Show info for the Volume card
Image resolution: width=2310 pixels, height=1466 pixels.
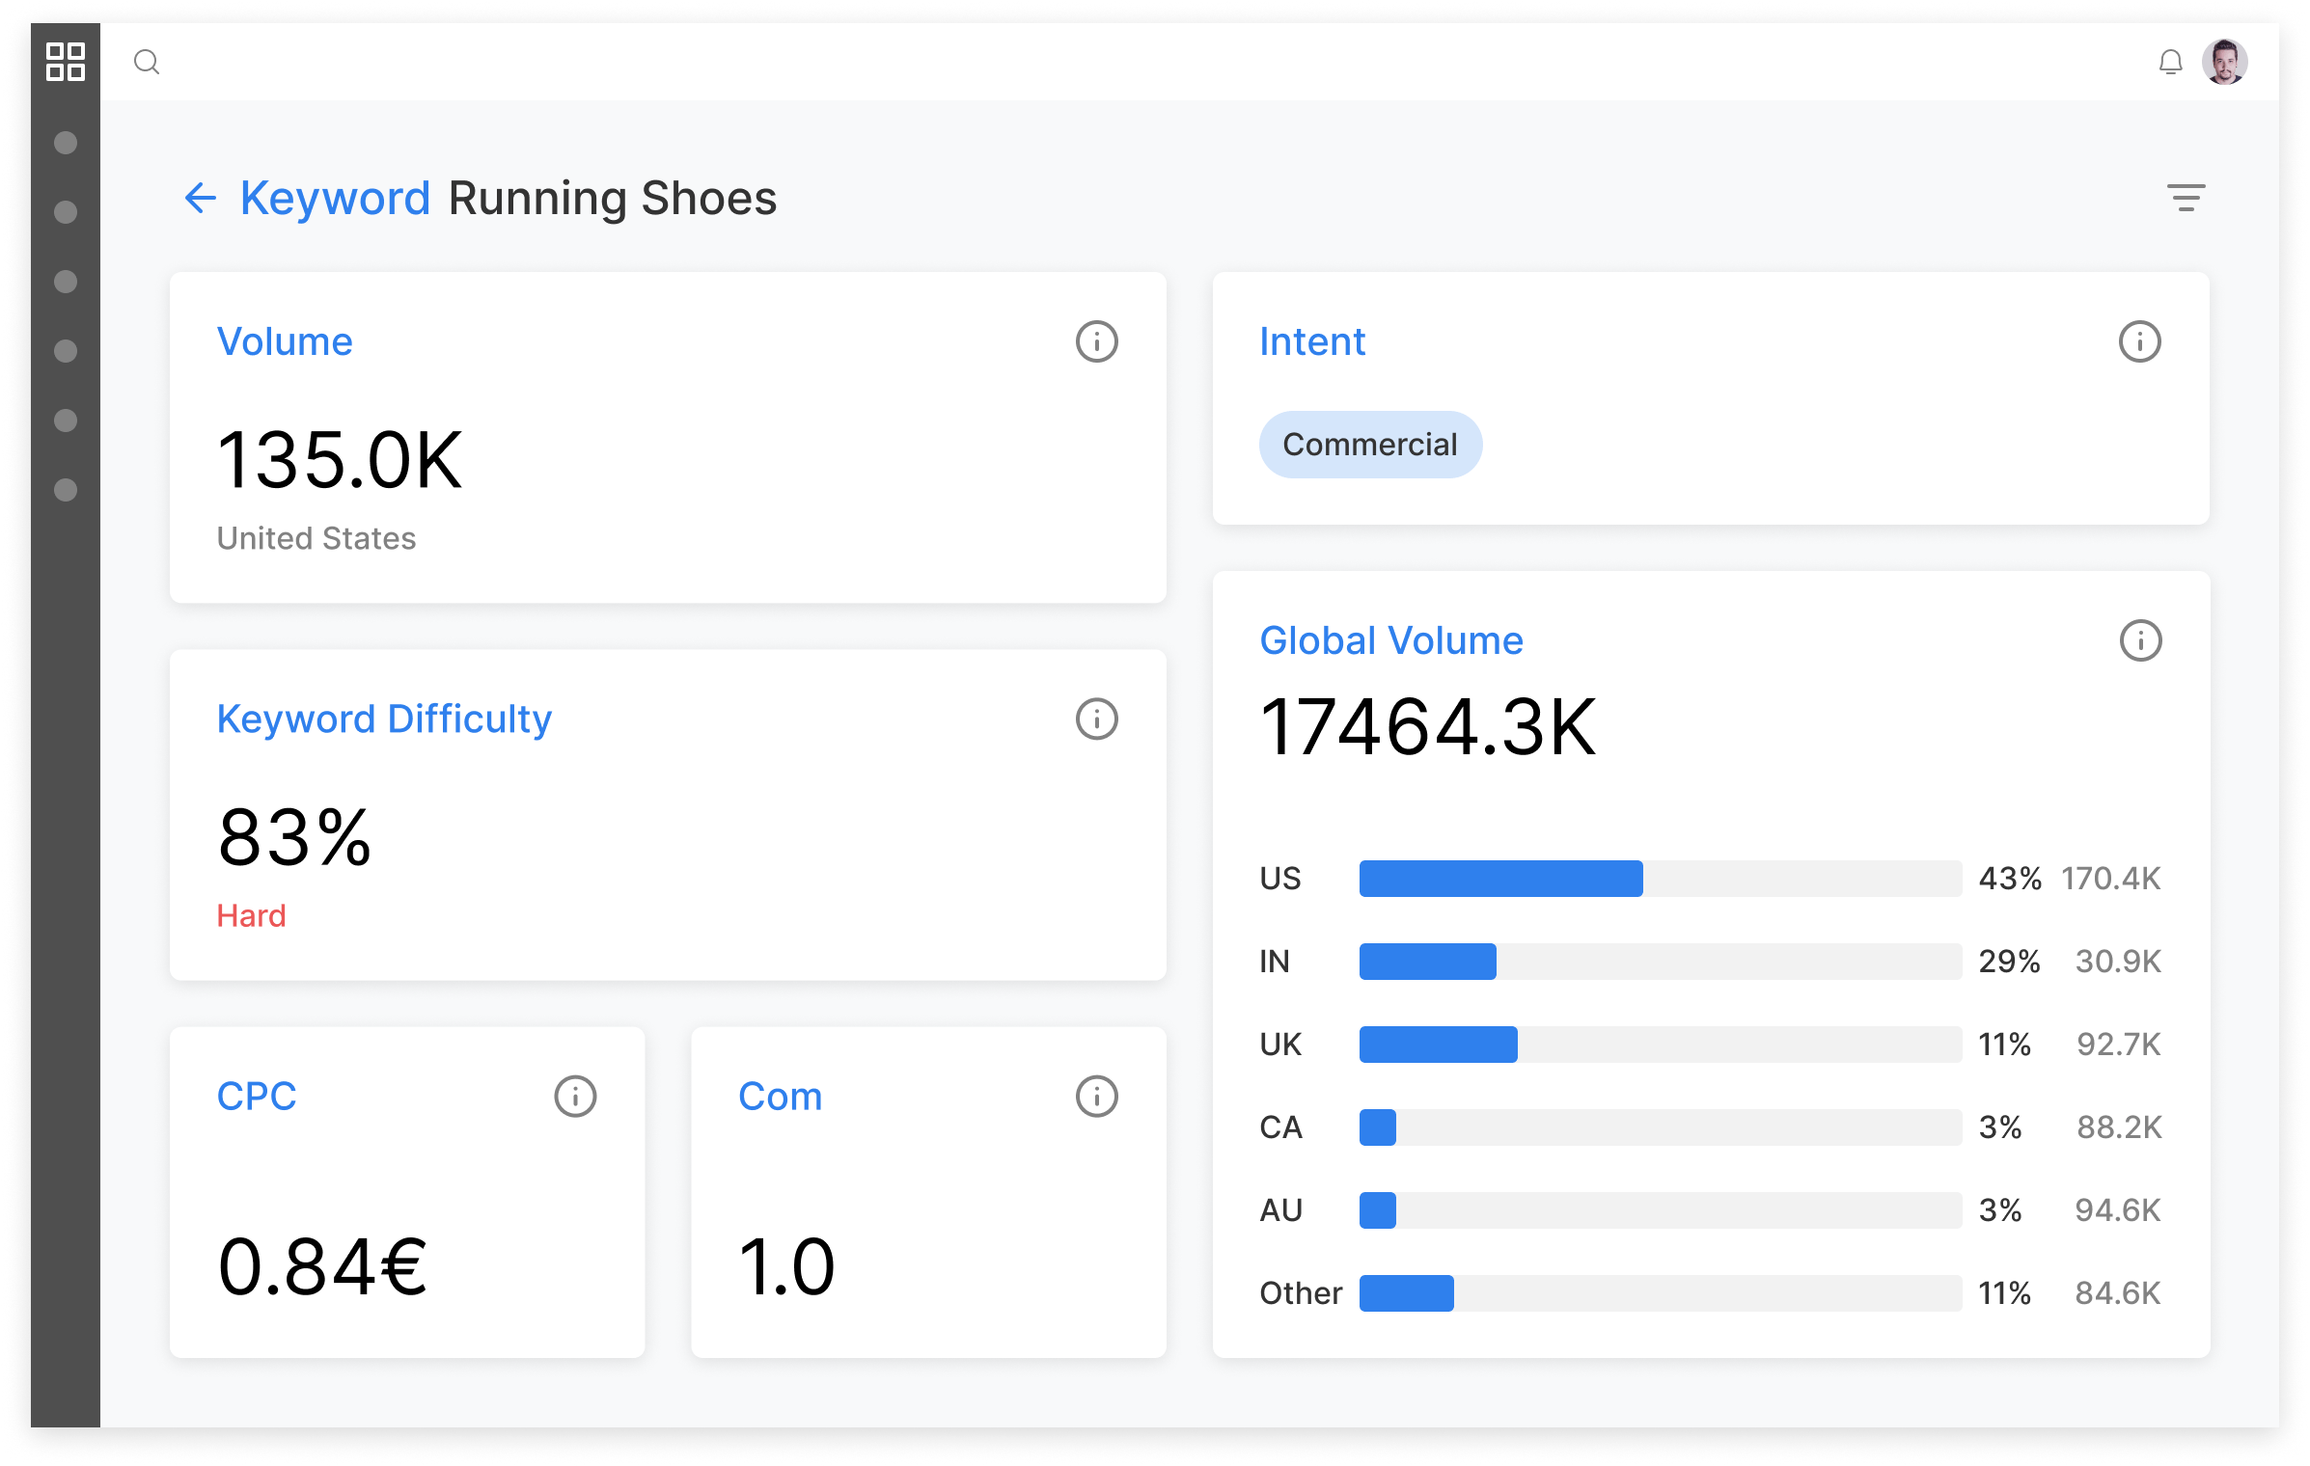1096,341
